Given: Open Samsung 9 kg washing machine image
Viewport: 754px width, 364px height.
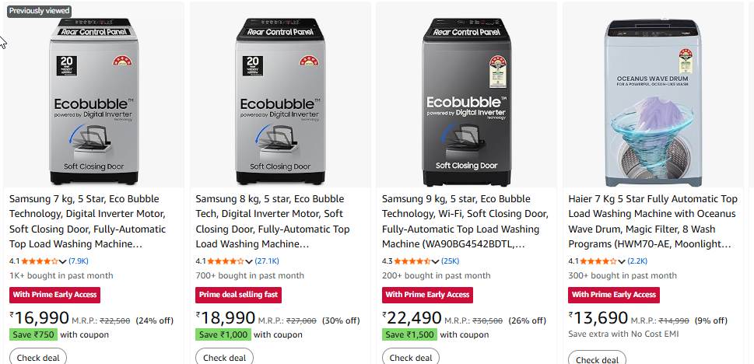Looking at the screenshot, I should click(466, 97).
